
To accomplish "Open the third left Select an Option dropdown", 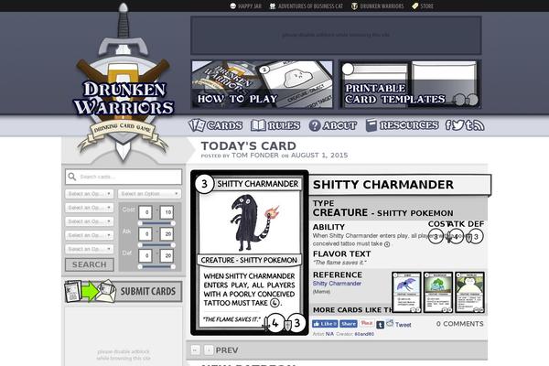I will click(90, 221).
